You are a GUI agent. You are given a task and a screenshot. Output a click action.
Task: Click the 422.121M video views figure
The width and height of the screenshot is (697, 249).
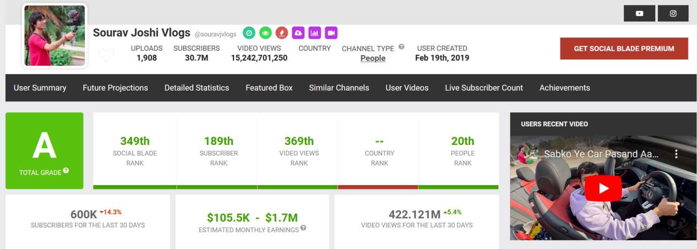[x=414, y=214]
